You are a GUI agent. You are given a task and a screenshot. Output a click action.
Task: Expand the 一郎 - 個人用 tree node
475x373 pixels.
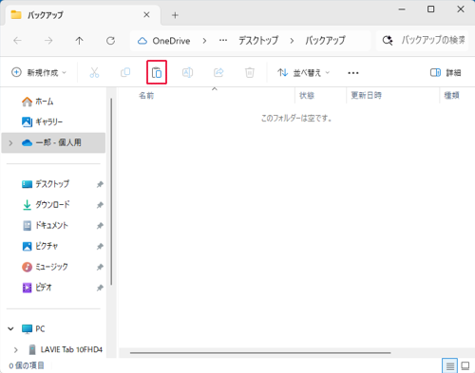(x=10, y=143)
